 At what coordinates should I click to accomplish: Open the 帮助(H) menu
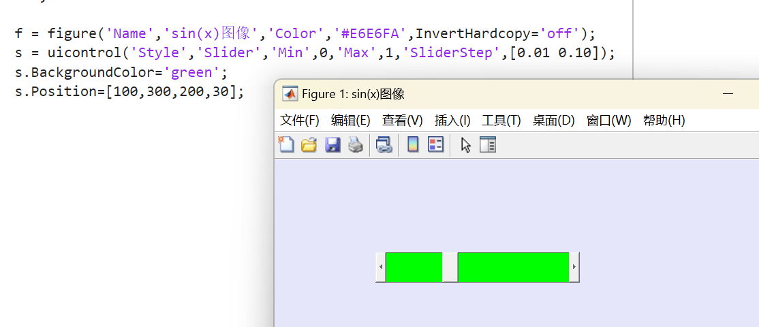[x=664, y=121]
